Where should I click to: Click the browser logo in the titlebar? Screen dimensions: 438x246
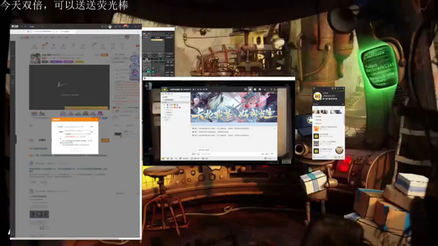pos(15,26)
